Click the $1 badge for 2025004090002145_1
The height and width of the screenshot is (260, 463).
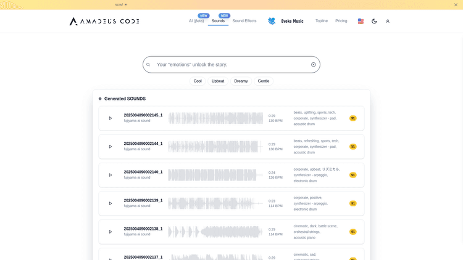pyautogui.click(x=353, y=118)
